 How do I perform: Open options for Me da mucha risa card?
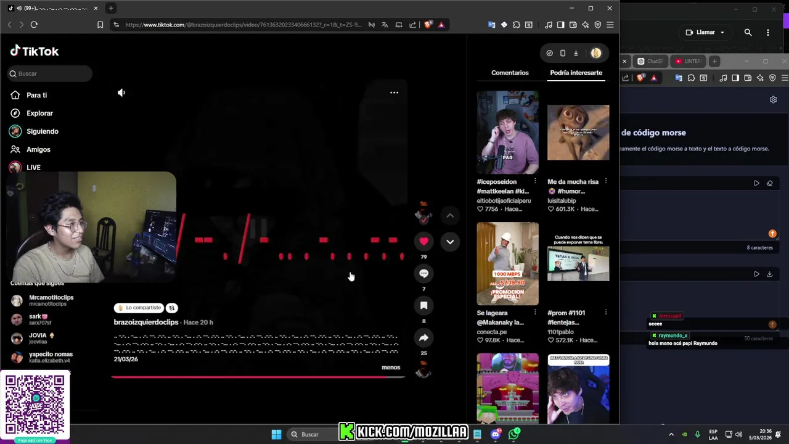click(x=606, y=181)
